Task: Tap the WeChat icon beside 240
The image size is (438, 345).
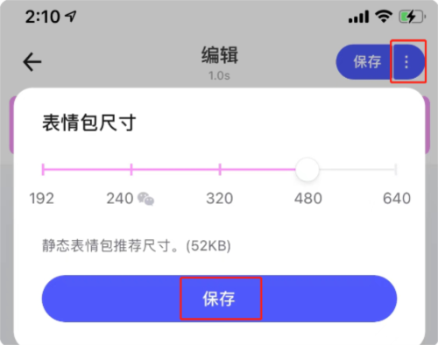Action: pyautogui.click(x=145, y=199)
